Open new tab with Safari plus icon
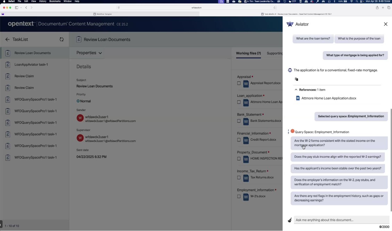Image resolution: width=392 pixels, height=231 pixels. point(383,8)
